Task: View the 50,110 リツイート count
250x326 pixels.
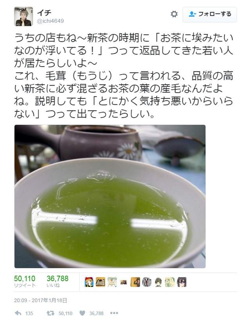Action: pos(25,281)
